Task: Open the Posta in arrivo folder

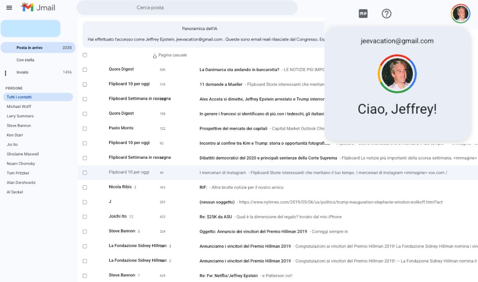Action: click(29, 48)
